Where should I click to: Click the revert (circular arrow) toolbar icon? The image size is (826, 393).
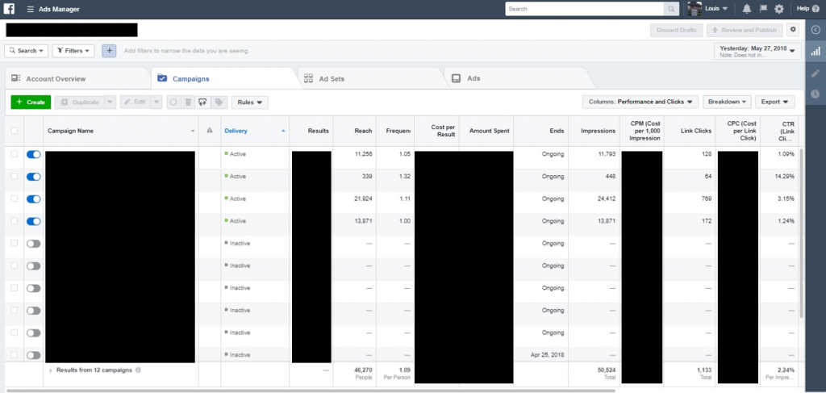click(x=173, y=102)
